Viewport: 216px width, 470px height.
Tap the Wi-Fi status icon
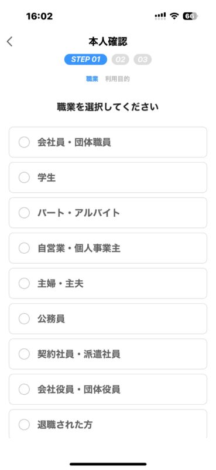[x=174, y=16]
